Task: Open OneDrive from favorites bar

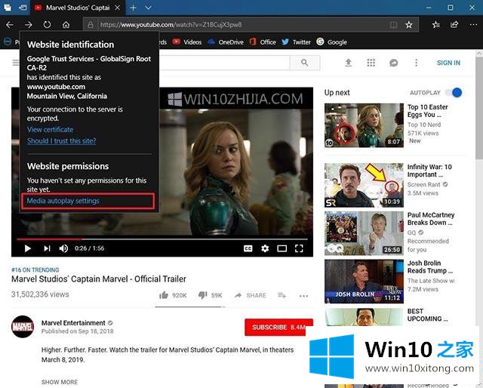Action: pyautogui.click(x=225, y=42)
